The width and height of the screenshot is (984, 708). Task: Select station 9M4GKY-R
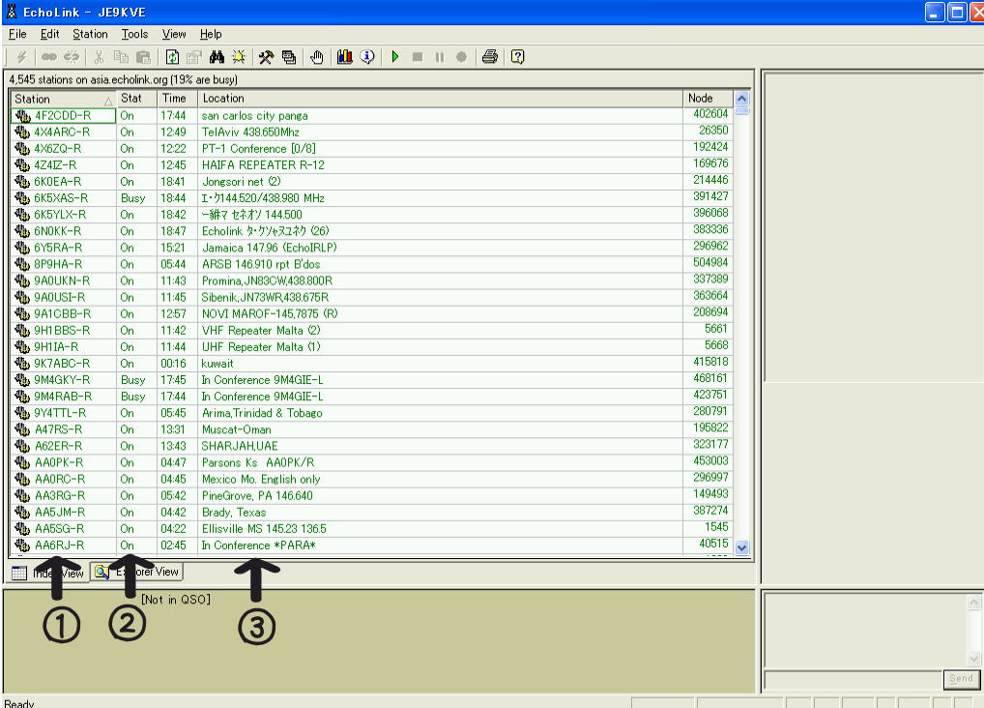(62, 380)
